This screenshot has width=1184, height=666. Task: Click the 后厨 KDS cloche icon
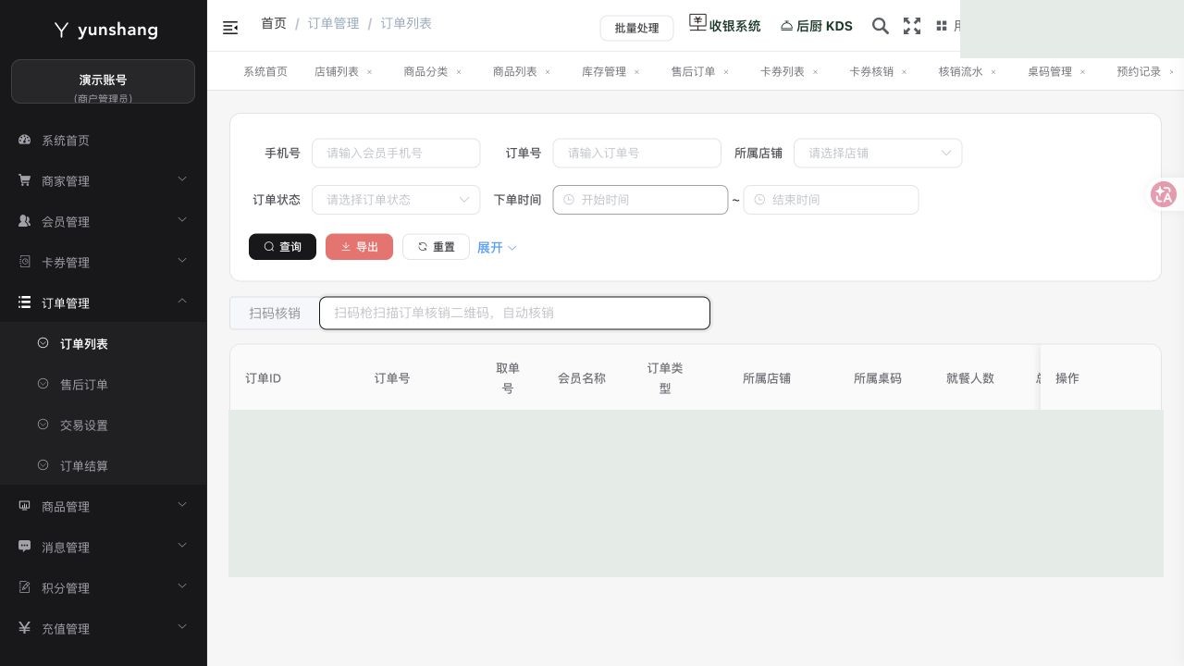pos(787,26)
